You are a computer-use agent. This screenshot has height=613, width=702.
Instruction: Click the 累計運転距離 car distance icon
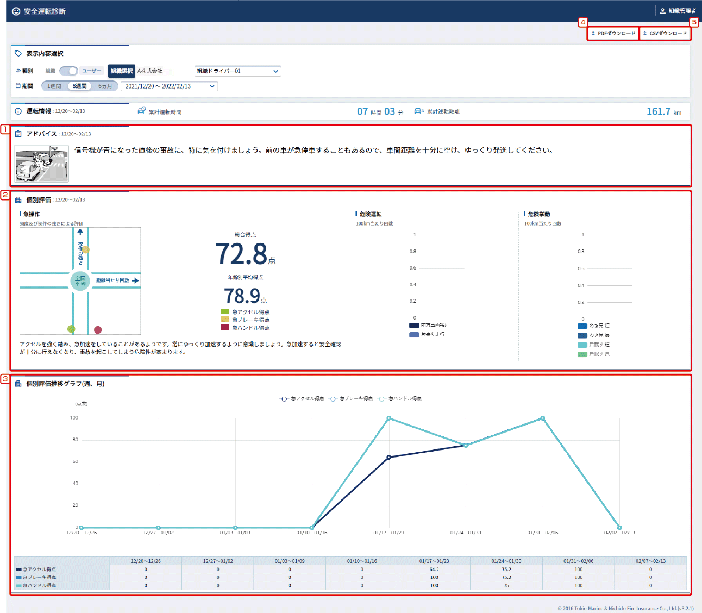coord(419,111)
